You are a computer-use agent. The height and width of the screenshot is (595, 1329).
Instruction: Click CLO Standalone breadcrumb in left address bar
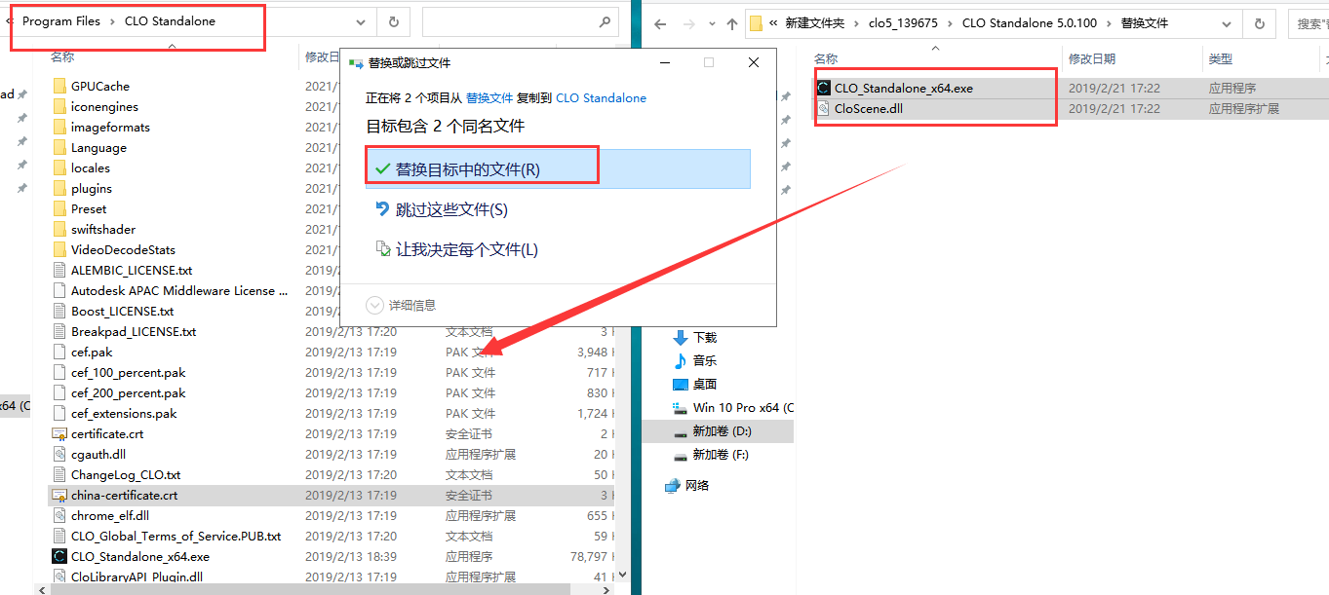[171, 21]
